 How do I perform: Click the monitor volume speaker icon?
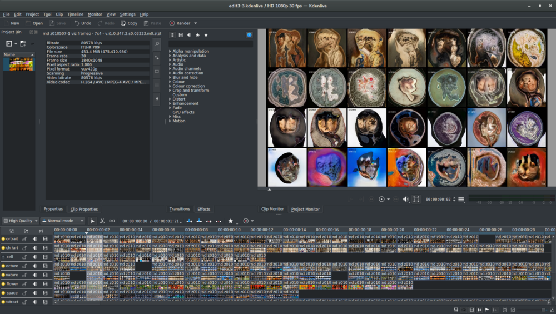pos(406,199)
